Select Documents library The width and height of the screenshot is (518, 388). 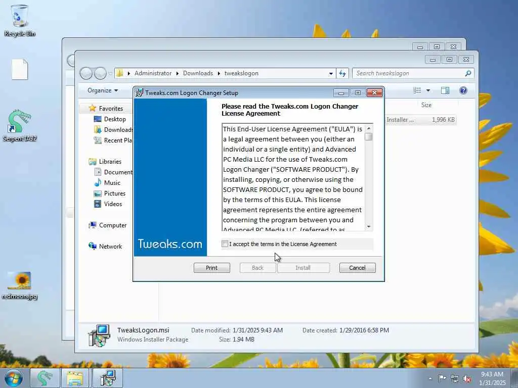[113, 172]
